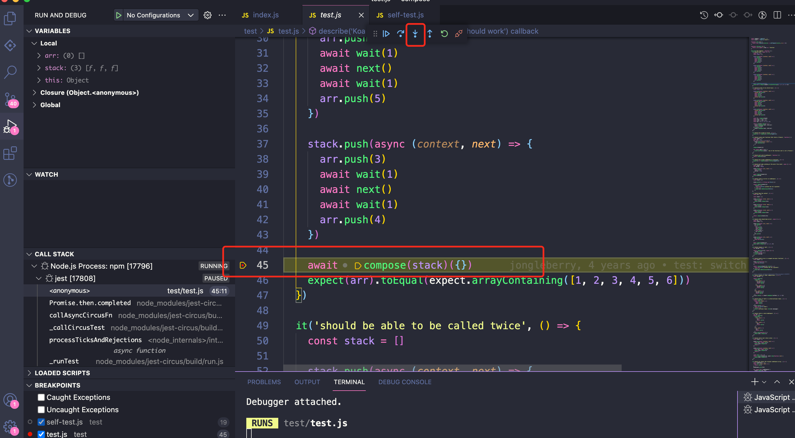Image resolution: width=795 pixels, height=438 pixels.
Task: Disable the self-test.js breakpoint checkbox
Action: 41,422
